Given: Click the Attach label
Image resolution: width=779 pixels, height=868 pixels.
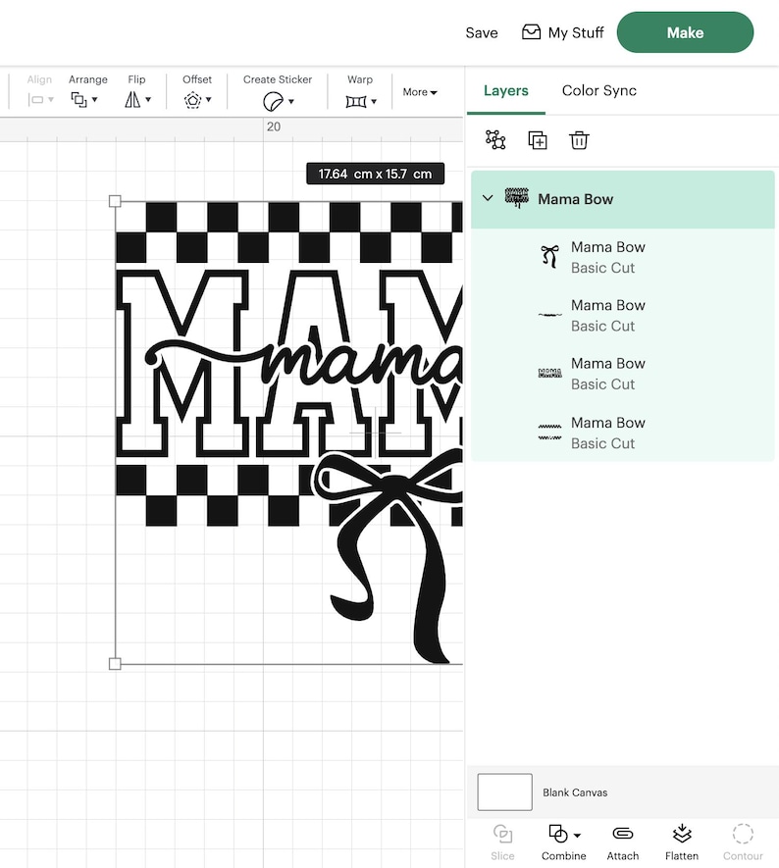Looking at the screenshot, I should tap(623, 856).
